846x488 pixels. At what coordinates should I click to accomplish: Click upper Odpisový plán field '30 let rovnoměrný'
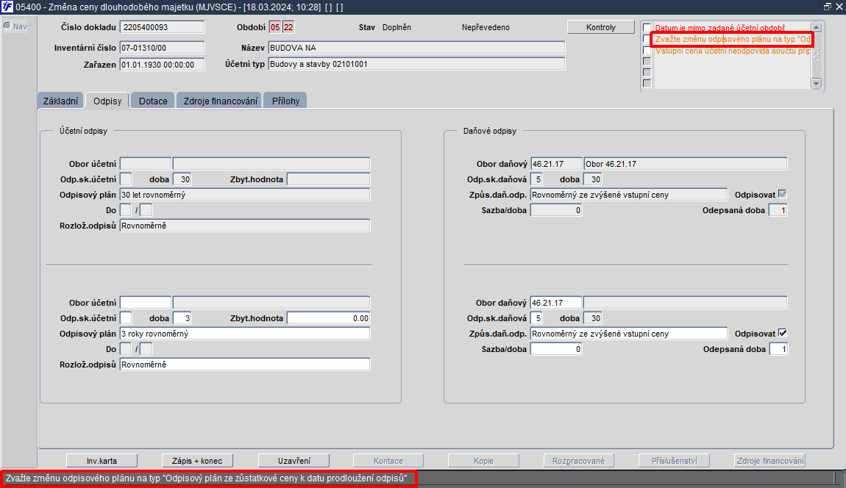click(x=245, y=194)
